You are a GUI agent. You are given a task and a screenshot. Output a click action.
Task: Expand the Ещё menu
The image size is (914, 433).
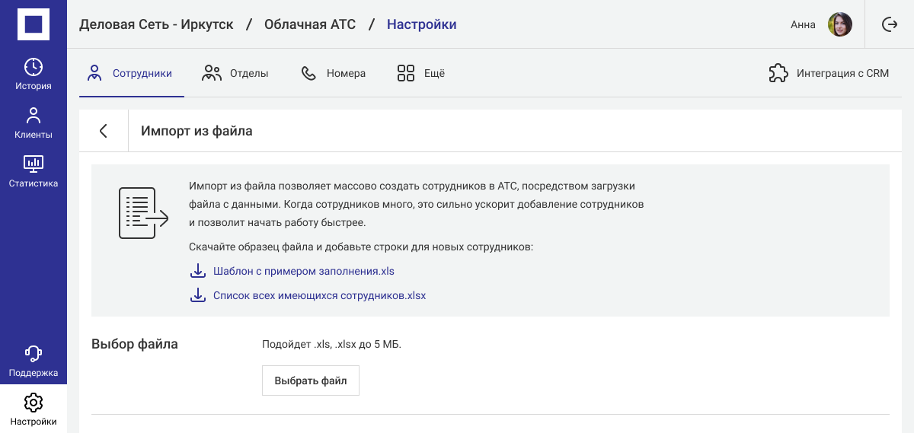coord(421,74)
